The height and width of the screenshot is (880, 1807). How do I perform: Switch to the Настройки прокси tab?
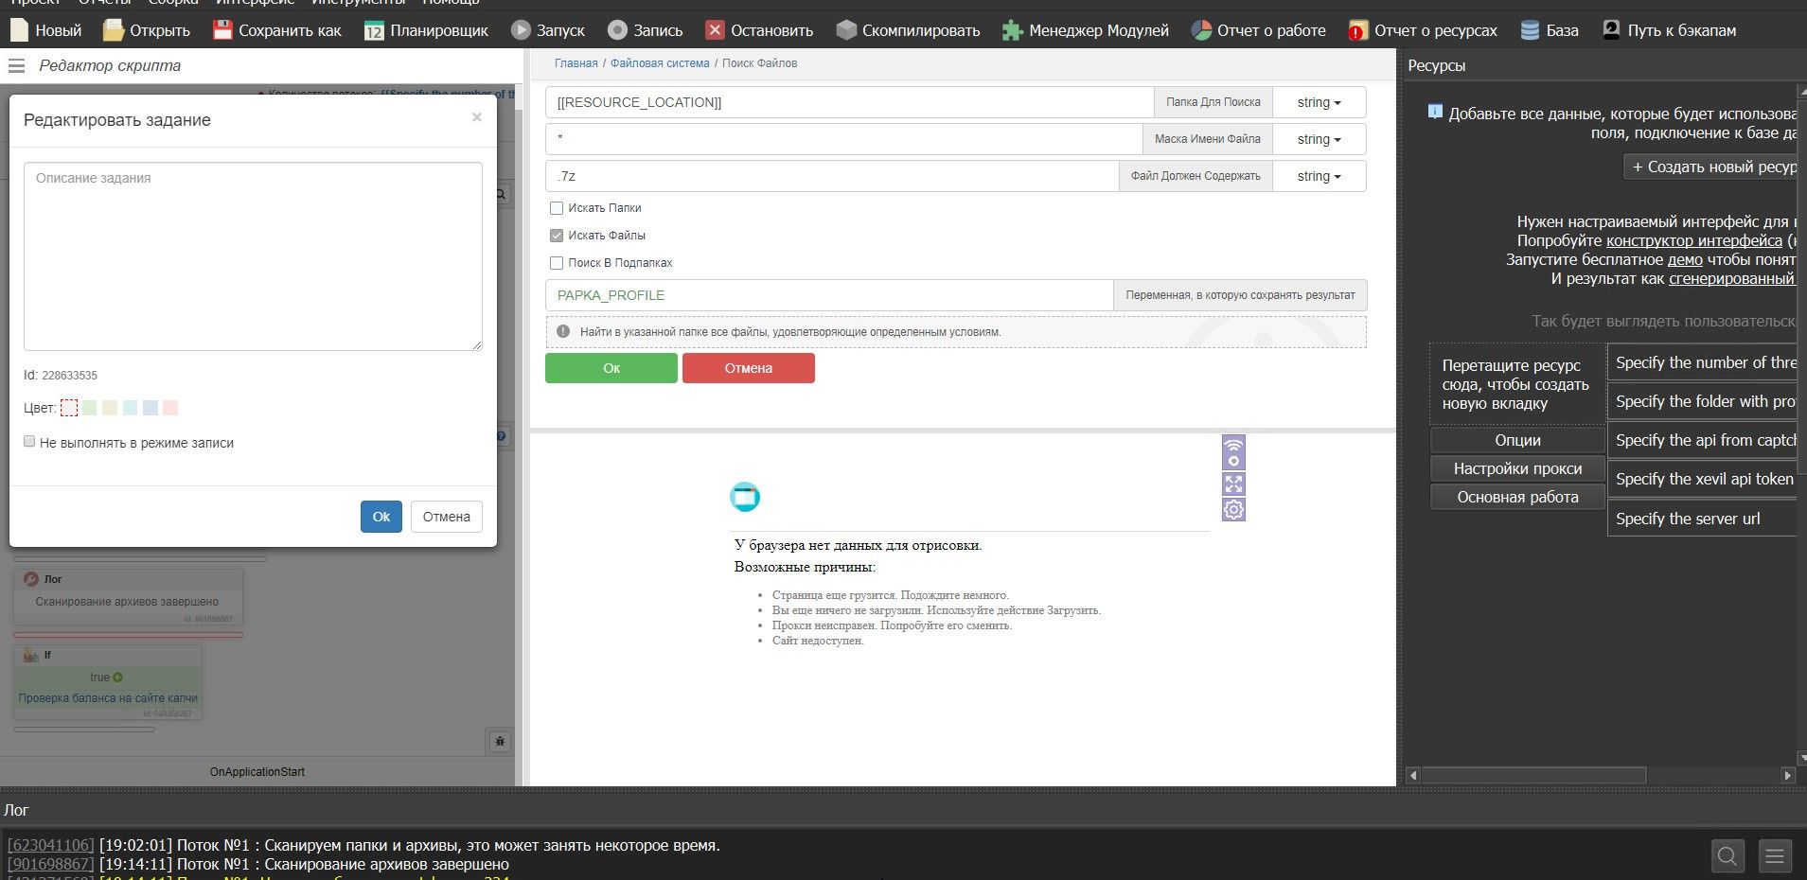[x=1517, y=468]
